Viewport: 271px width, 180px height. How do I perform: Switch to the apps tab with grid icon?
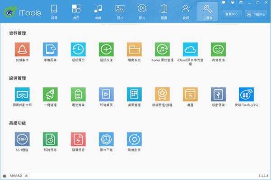pyautogui.click(x=76, y=12)
